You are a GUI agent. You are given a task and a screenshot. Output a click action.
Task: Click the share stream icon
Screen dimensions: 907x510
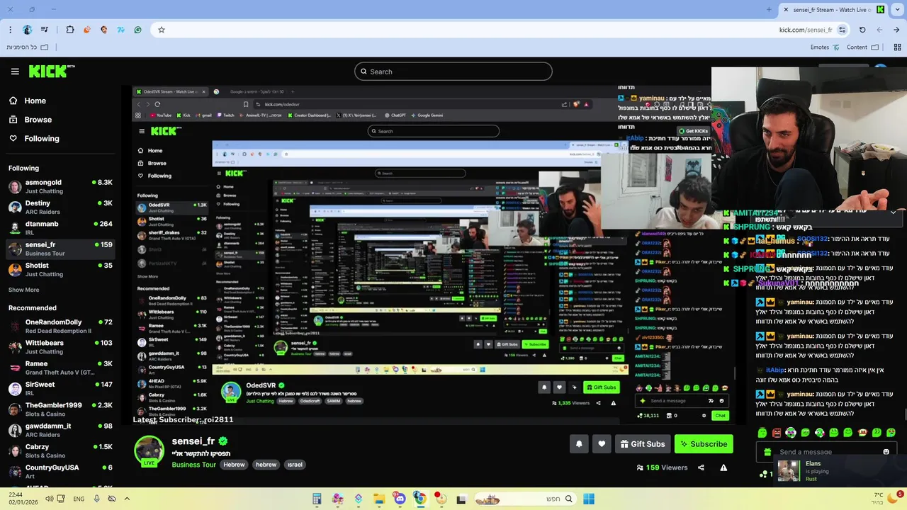coord(701,467)
